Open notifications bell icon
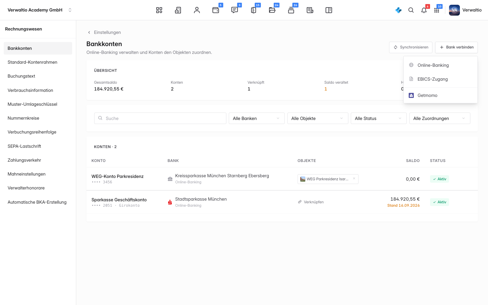The image size is (488, 305). [424, 10]
